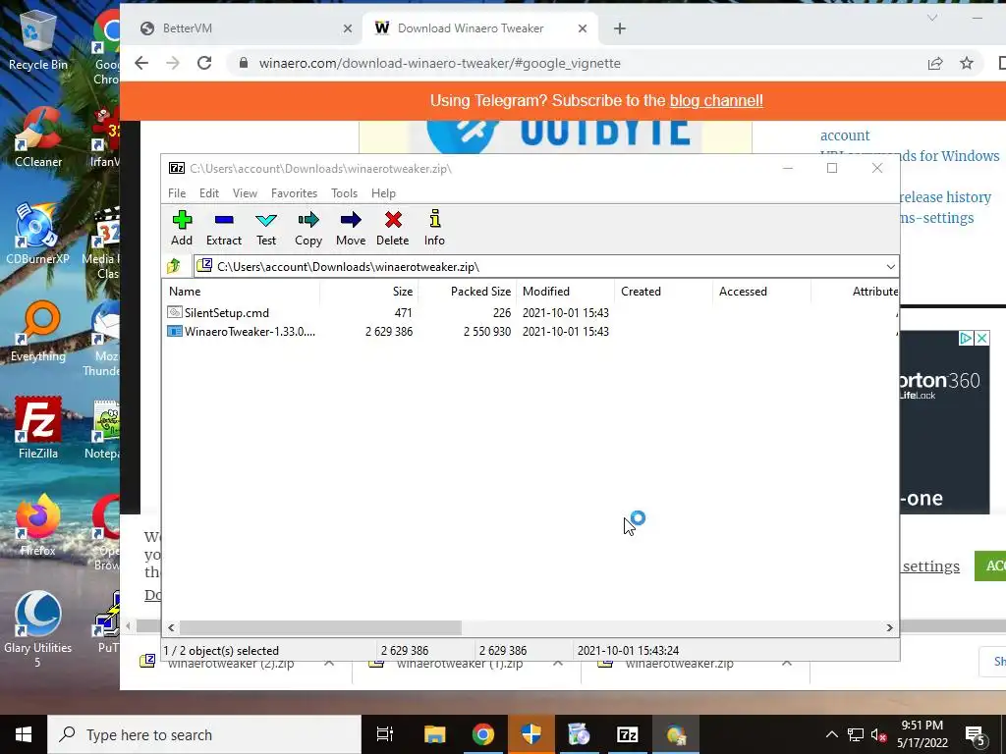Image resolution: width=1006 pixels, height=754 pixels.
Task: Open the 7-Zip File menu
Action: pyautogui.click(x=177, y=193)
